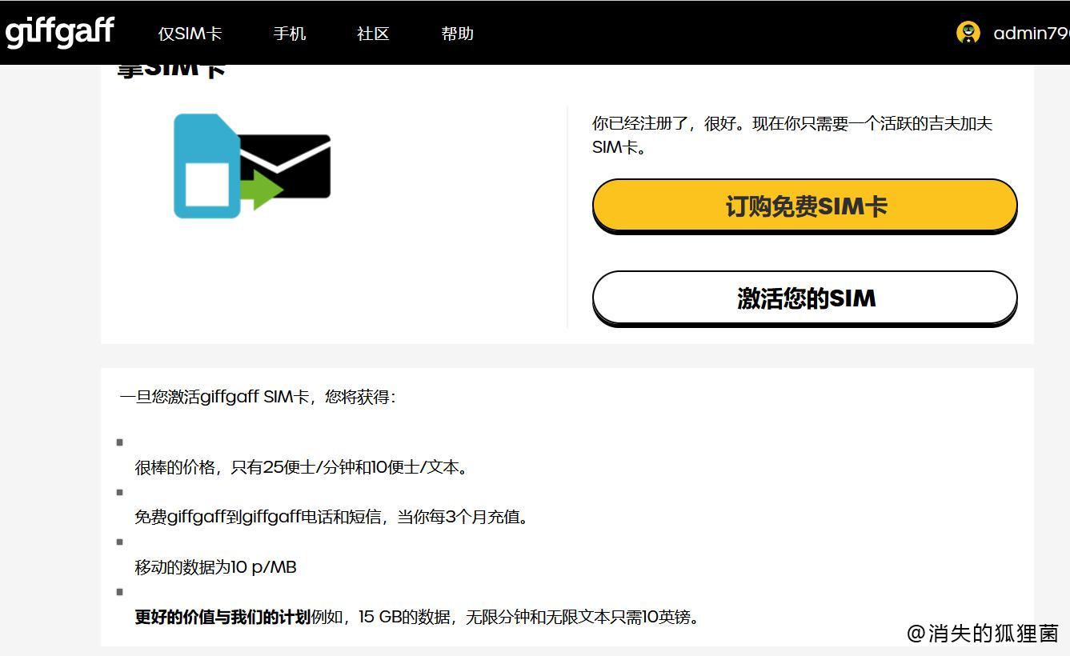Click the line 免费giffgaff到giffgaff电话和短信
The image size is (1070, 656).
click(x=258, y=517)
